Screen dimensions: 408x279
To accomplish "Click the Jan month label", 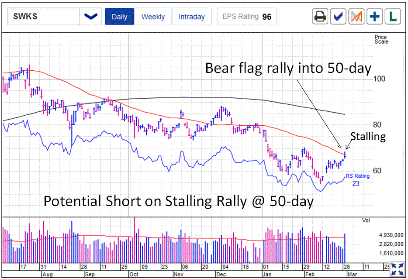I will point(267,274).
